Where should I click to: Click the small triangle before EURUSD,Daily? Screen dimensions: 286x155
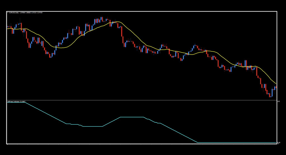click(x=8, y=13)
